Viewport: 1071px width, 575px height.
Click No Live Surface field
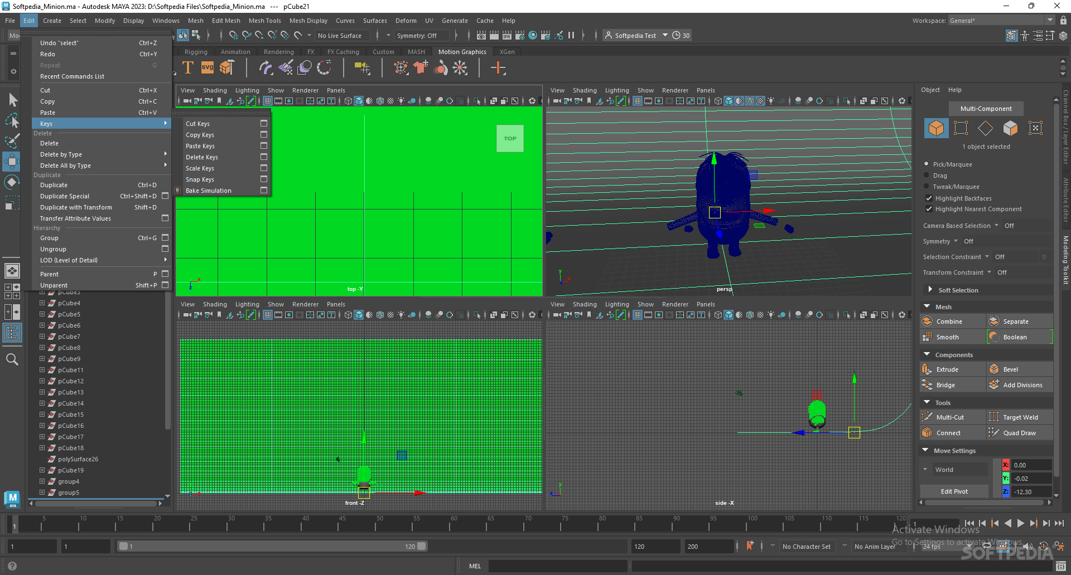click(x=341, y=36)
